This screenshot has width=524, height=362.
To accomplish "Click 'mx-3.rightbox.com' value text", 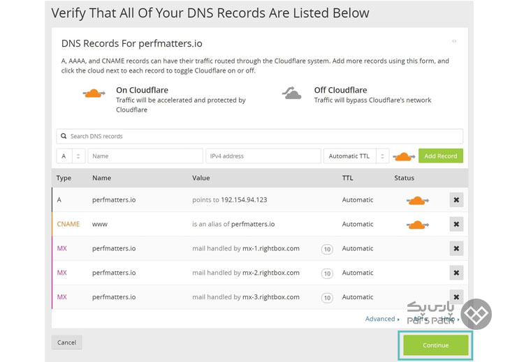I will 271,297.
